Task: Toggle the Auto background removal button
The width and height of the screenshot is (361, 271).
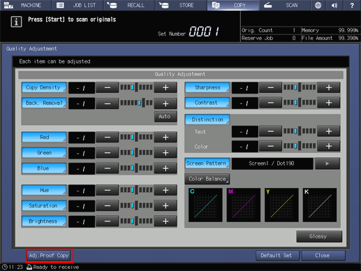Action: [x=165, y=117]
